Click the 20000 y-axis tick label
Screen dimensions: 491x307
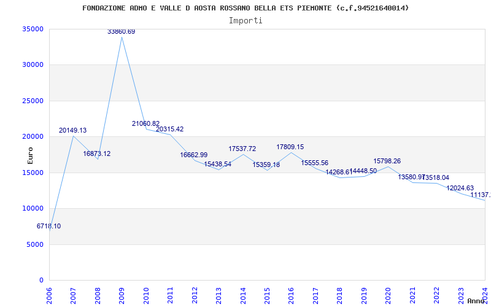[33, 136]
